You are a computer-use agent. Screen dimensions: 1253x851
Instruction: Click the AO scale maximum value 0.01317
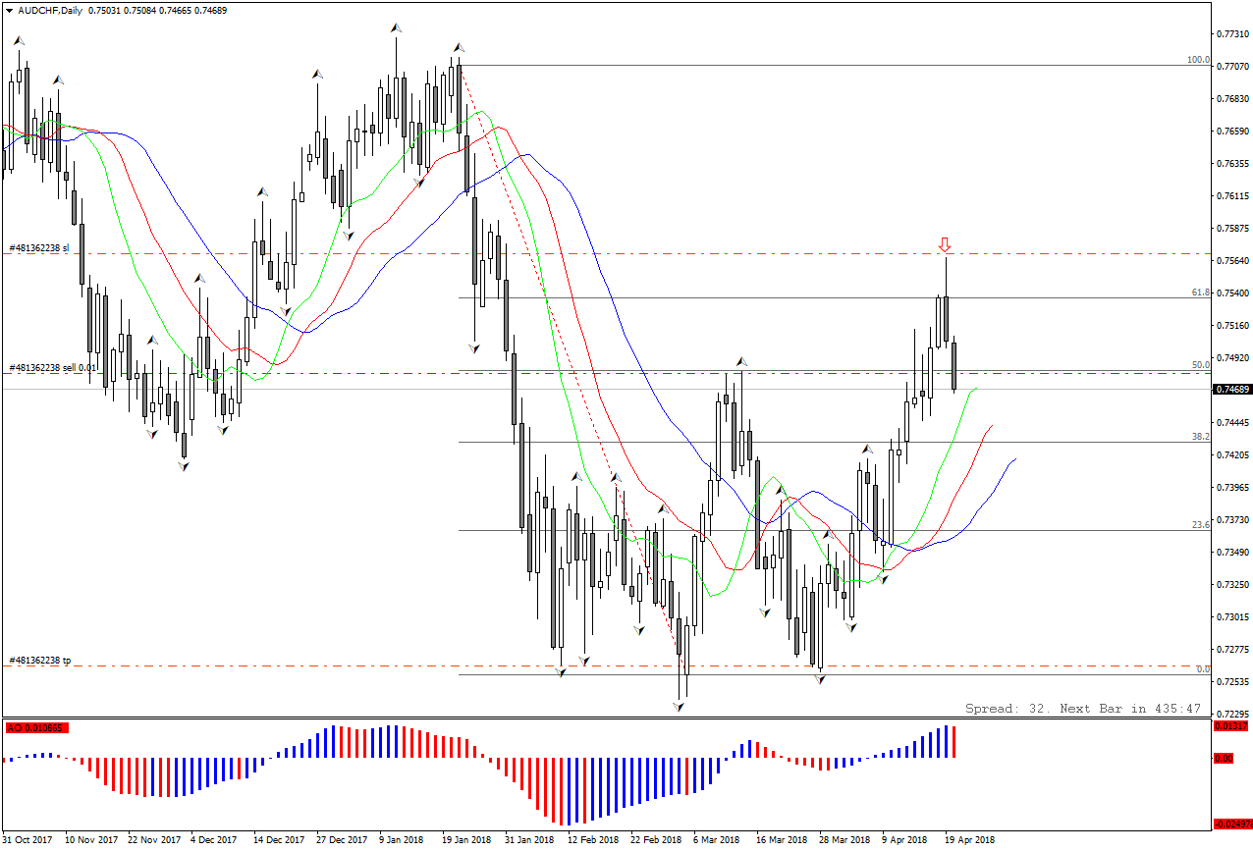click(1231, 726)
